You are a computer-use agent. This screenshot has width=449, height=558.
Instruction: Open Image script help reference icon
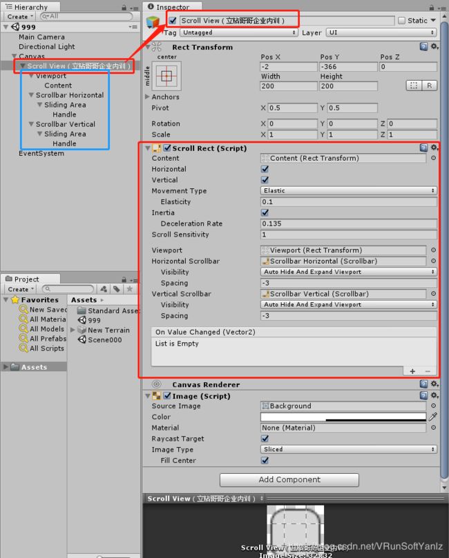pos(423,395)
